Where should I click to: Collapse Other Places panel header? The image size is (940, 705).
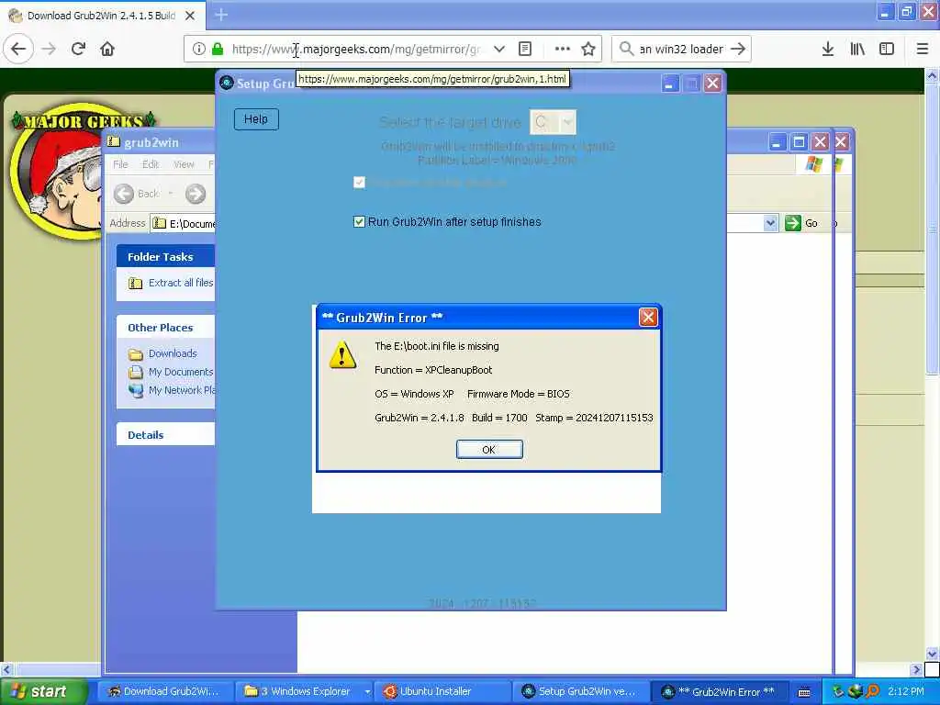tap(165, 328)
